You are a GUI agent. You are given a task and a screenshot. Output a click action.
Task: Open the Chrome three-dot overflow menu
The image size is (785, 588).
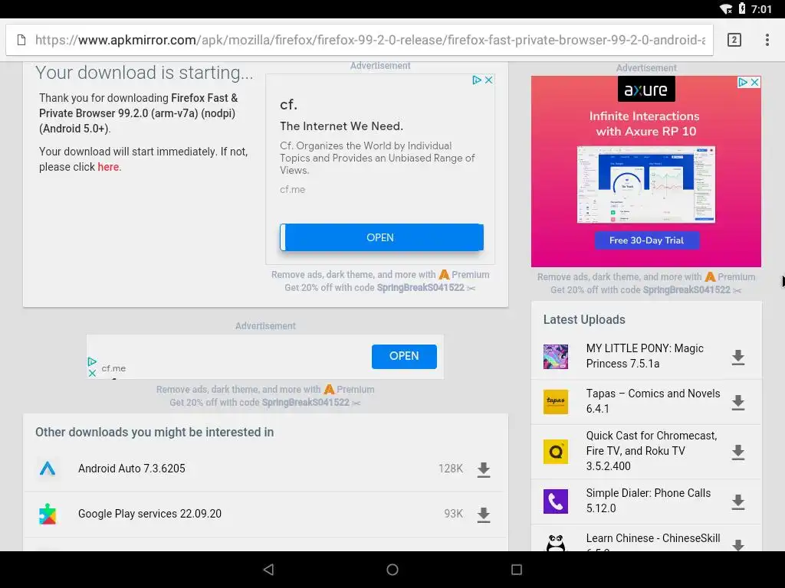[x=767, y=40]
